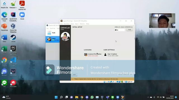The width and height of the screenshot is (179, 100).
Task: Open Discord desktop shortcut
Action: 4,72
